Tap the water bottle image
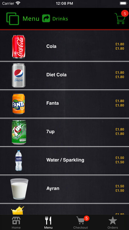 pos(19,161)
